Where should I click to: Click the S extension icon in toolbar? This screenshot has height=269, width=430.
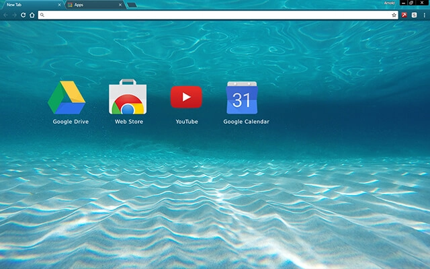414,15
